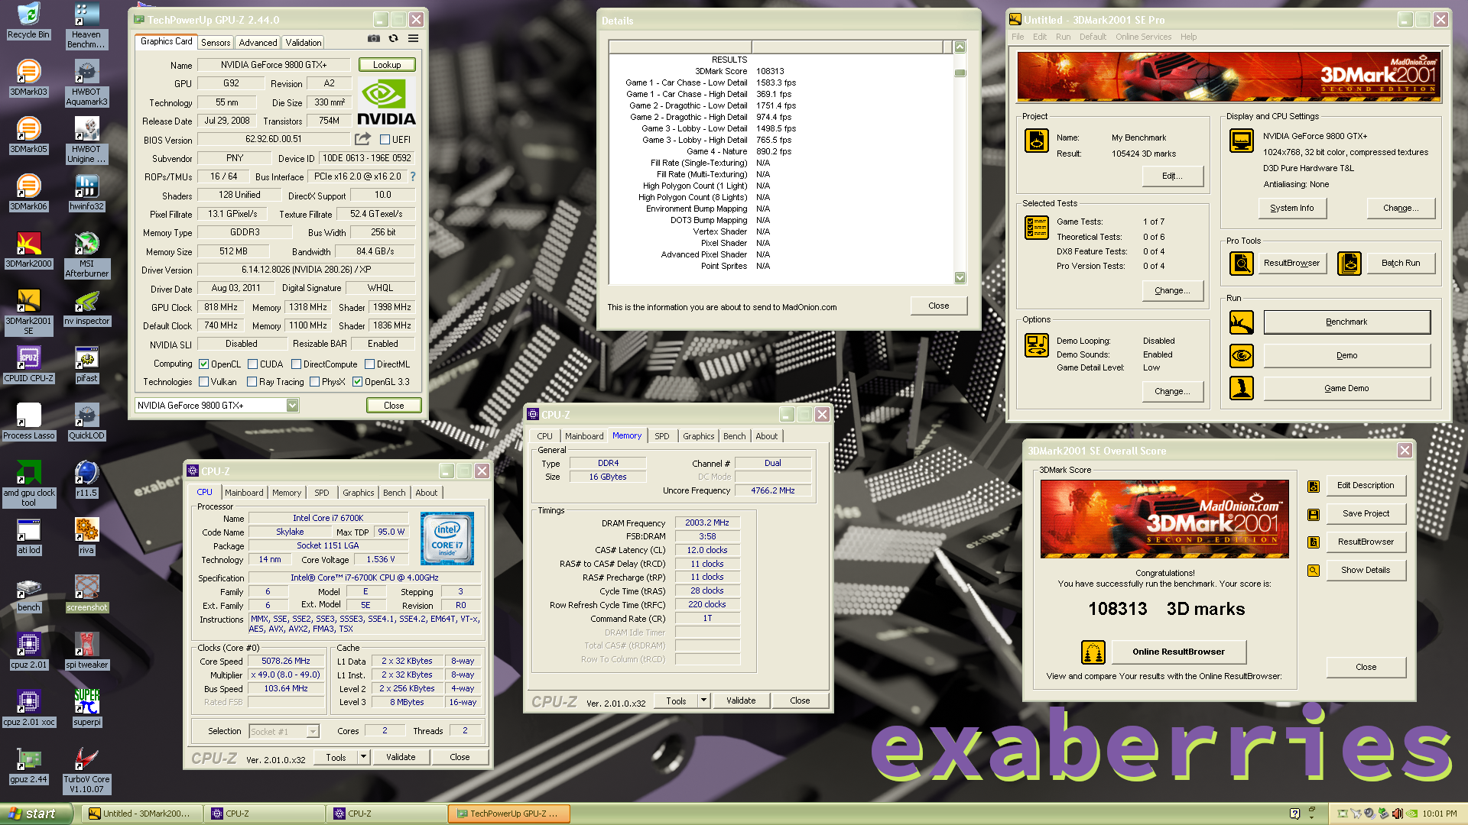
Task: Open Tools dropdown arrow in CPU-Z CPU window
Action: tap(363, 757)
